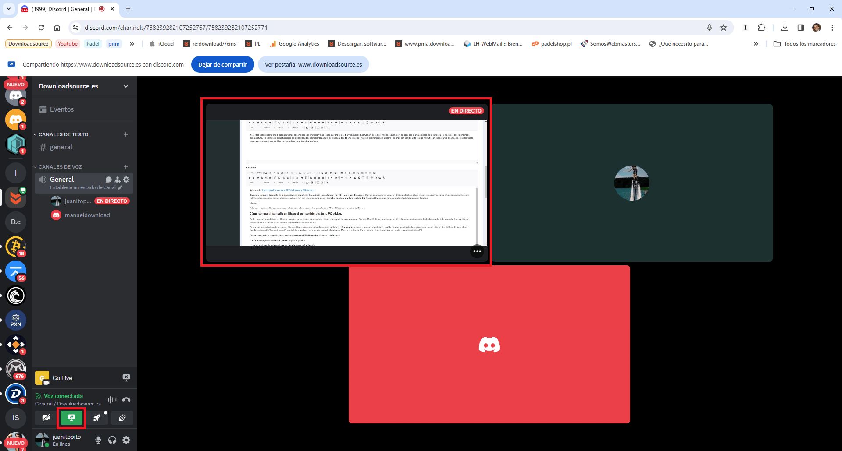Viewport: 842px width, 451px height.
Task: Open server icon with 676 badge
Action: 16,369
